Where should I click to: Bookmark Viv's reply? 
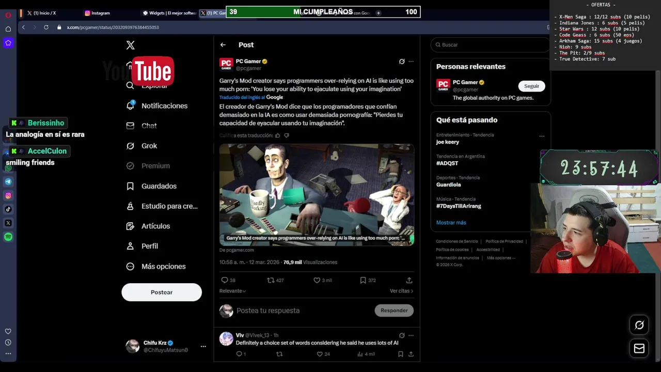[400, 354]
